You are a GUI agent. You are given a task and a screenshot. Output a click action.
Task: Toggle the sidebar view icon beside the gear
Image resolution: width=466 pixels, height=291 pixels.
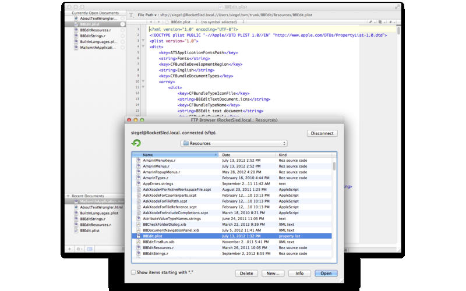tap(90, 249)
